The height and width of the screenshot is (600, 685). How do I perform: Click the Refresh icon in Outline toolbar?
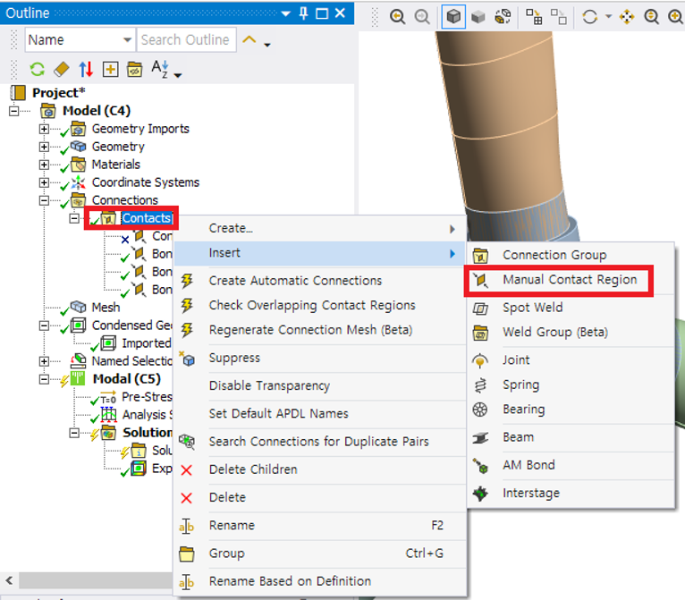pyautogui.click(x=37, y=69)
